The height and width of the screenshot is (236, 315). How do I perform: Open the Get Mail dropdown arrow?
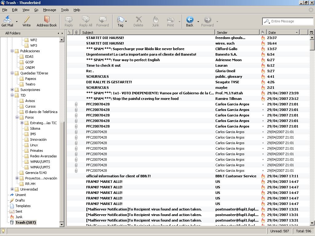[x=17, y=22]
